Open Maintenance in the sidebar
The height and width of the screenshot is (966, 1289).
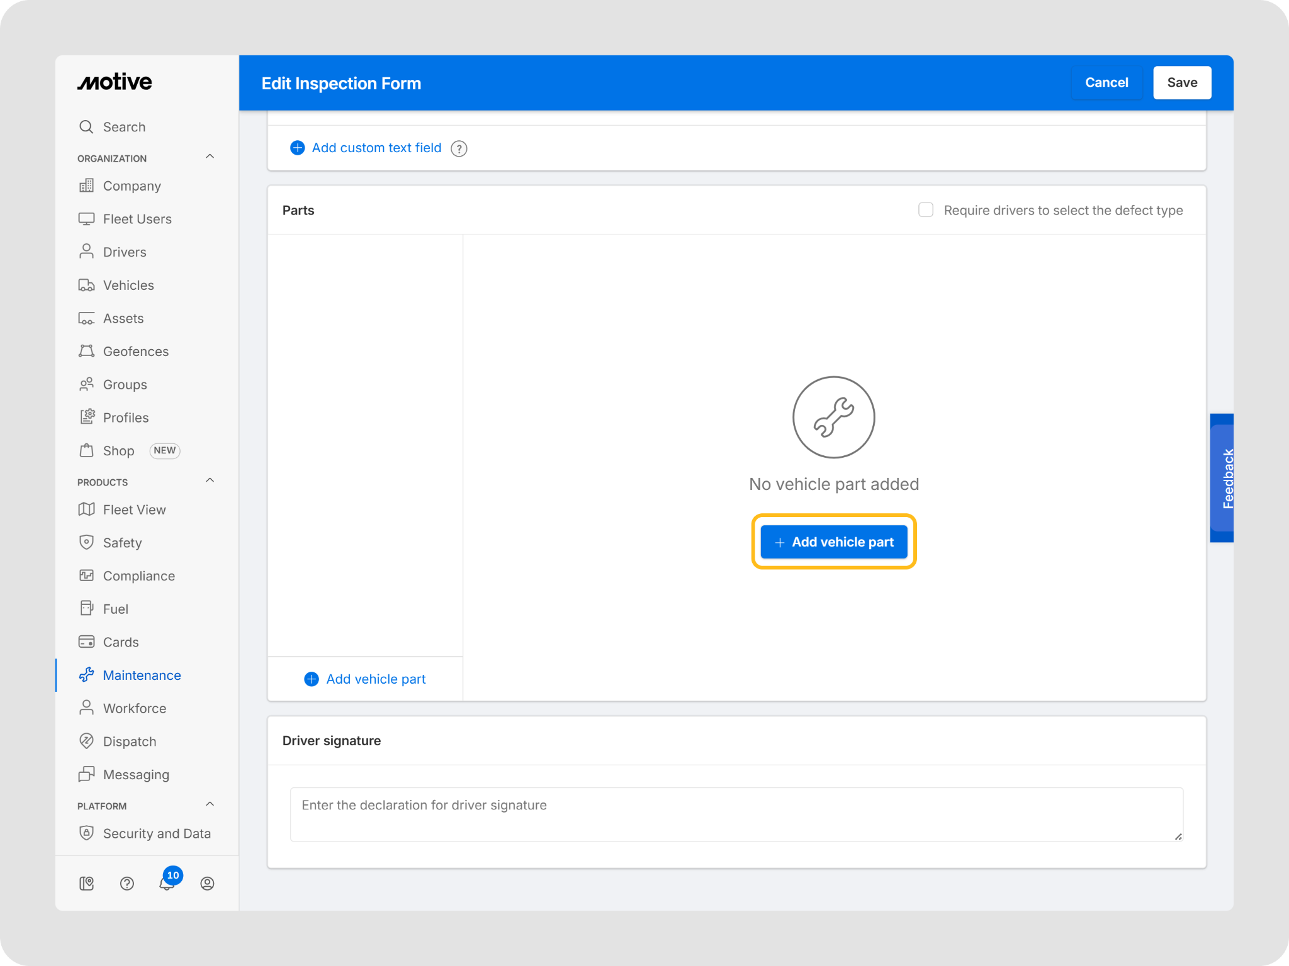tap(142, 675)
